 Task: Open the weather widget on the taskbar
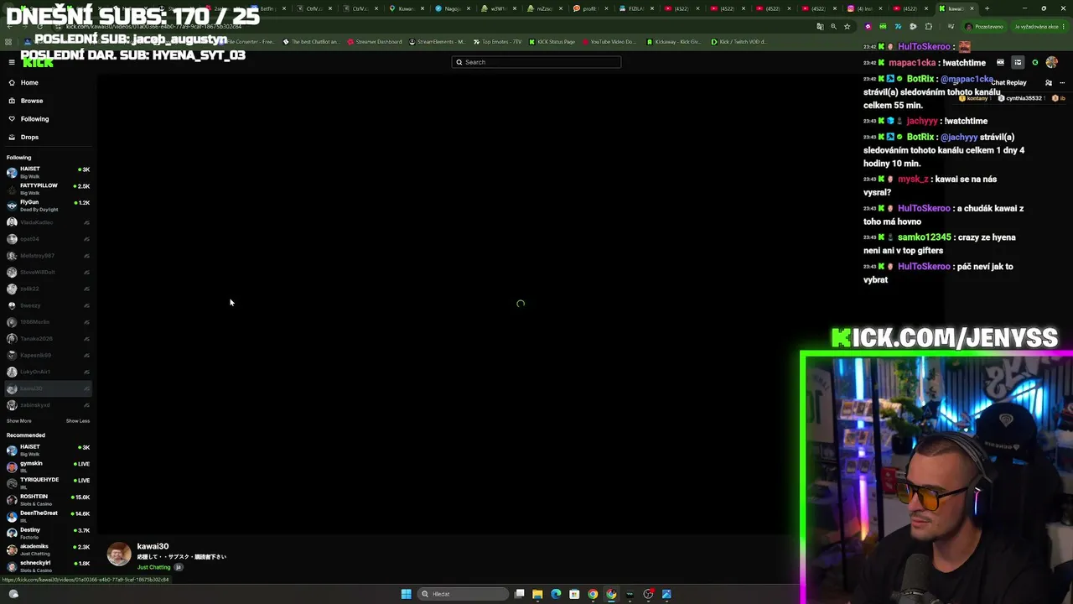click(x=13, y=594)
